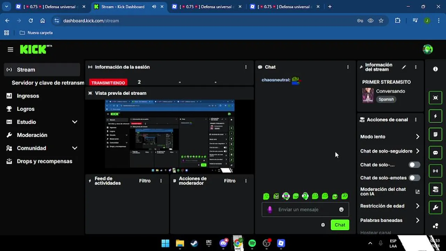Open browser tab list dropdown arrow
Screen dimensions: 446x251
tap(6, 7)
